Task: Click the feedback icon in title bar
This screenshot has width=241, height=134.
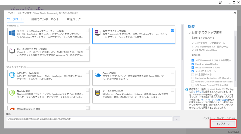Action: [221, 2]
